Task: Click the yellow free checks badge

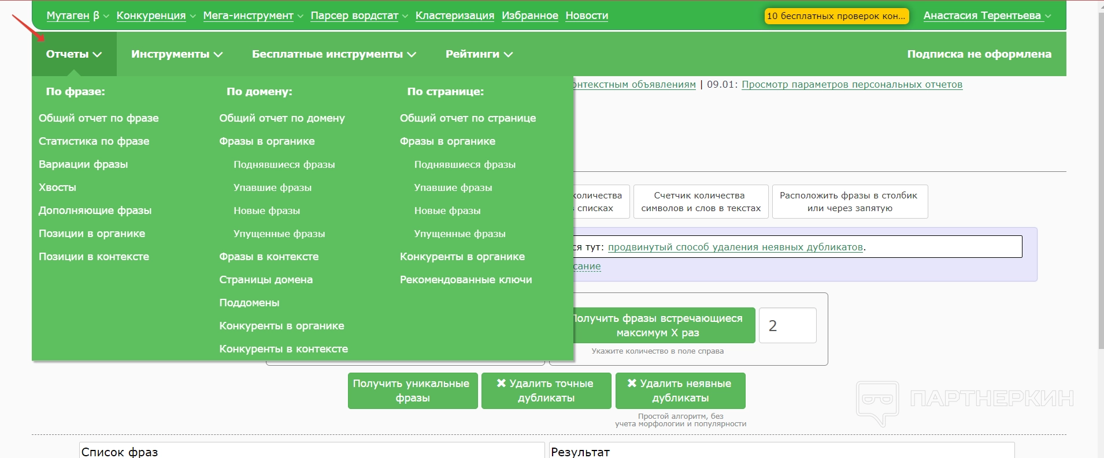Action: click(836, 16)
